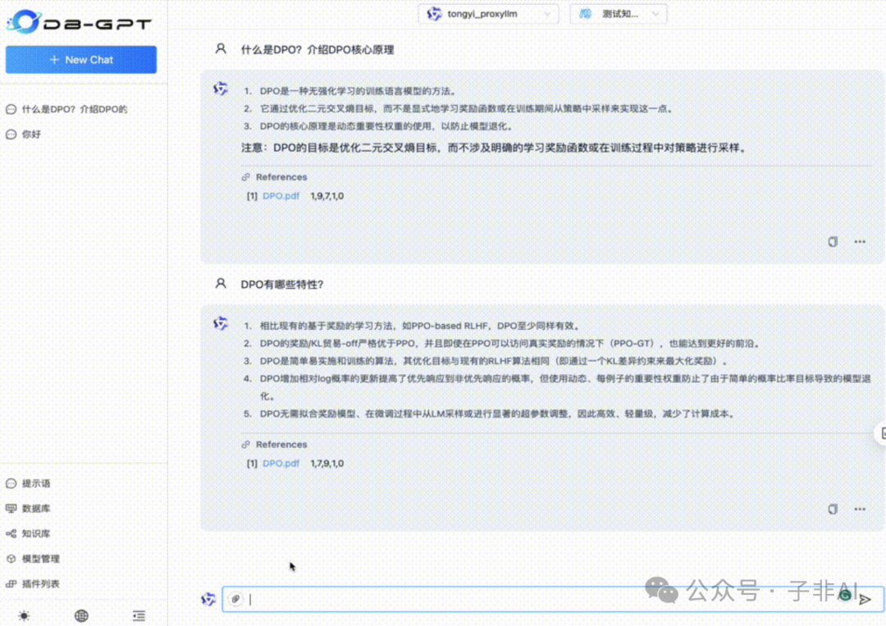
Task: Open more options for the second answer
Action: click(x=859, y=509)
